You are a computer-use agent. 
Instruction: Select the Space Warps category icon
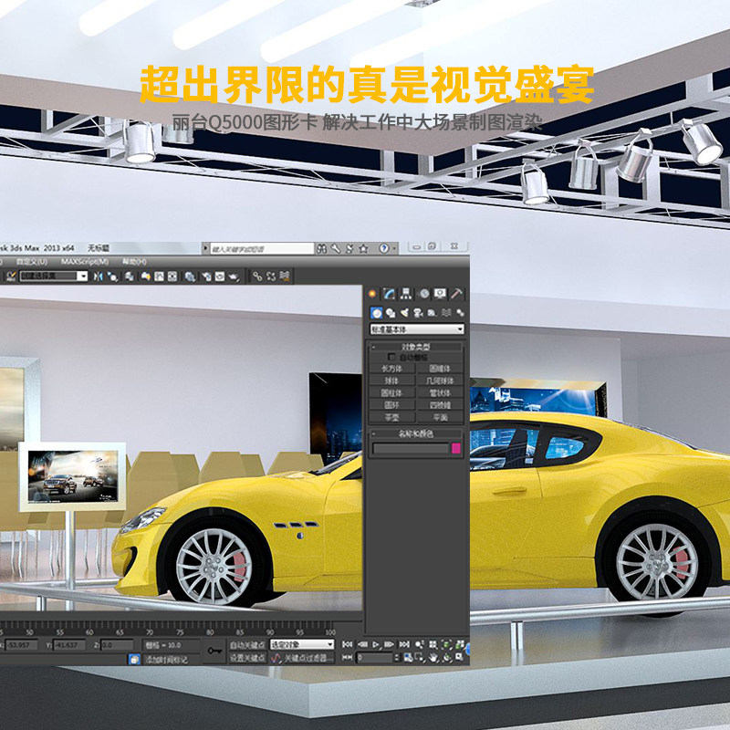[x=446, y=313]
